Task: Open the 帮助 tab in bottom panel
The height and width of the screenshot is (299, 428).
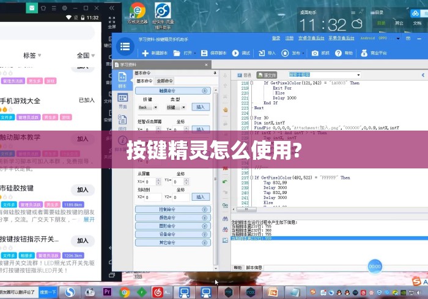Action: click(238, 268)
